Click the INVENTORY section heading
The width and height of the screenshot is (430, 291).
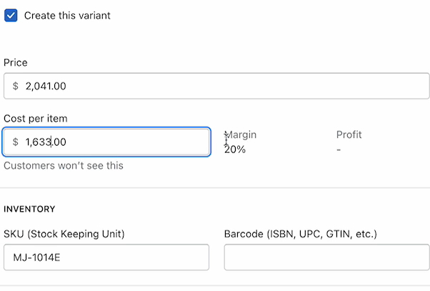29,209
